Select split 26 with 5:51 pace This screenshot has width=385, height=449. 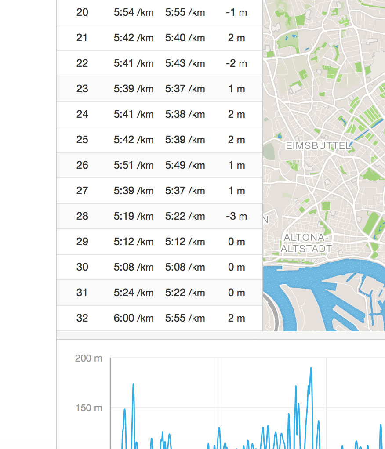159,165
